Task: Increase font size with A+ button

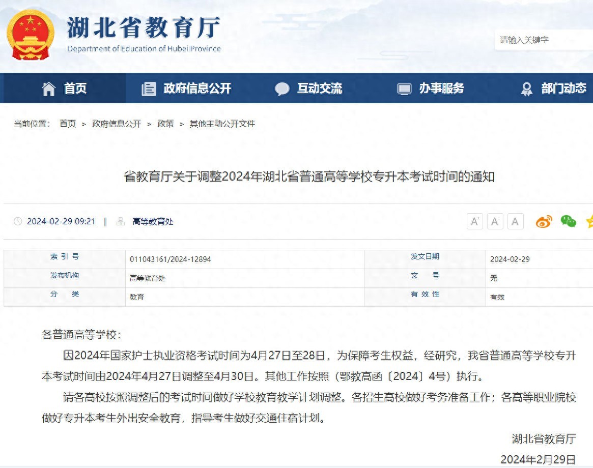Action: point(474,221)
